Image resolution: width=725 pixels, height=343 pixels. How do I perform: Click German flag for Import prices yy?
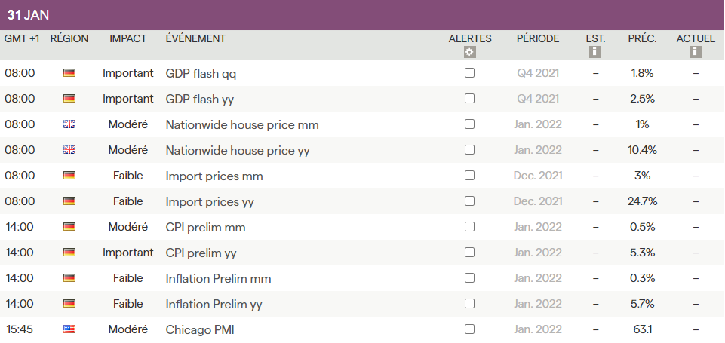(69, 201)
